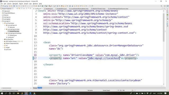Click the taskbar search icon
The image size is (169, 95).
[6, 93]
